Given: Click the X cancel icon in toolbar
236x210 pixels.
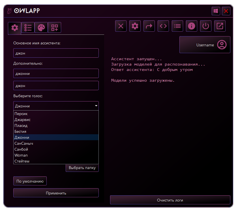Looking at the screenshot, I should point(121,26).
